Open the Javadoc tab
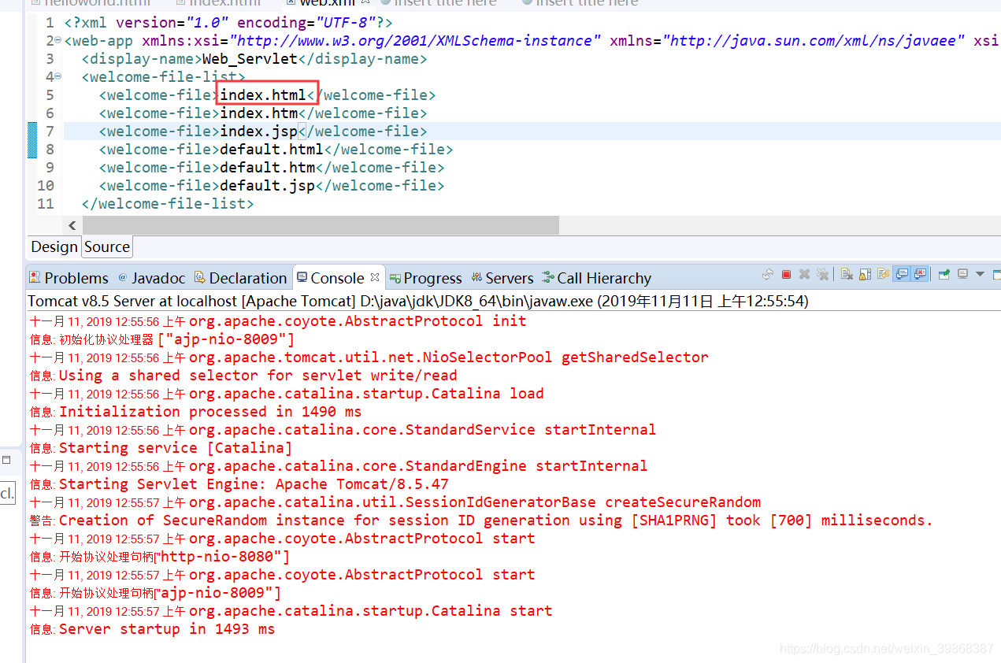The width and height of the screenshot is (1001, 663). tap(151, 278)
